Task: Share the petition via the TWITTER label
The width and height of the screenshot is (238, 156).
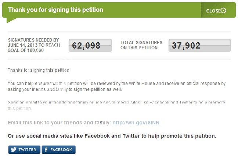Action: (x=27, y=150)
